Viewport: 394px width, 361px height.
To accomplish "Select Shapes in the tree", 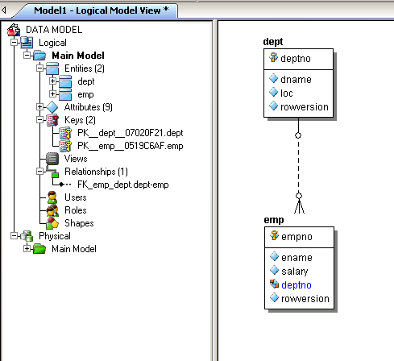I will [79, 223].
